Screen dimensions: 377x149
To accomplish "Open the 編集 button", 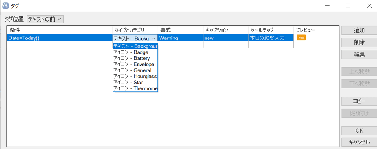I will (359, 54).
